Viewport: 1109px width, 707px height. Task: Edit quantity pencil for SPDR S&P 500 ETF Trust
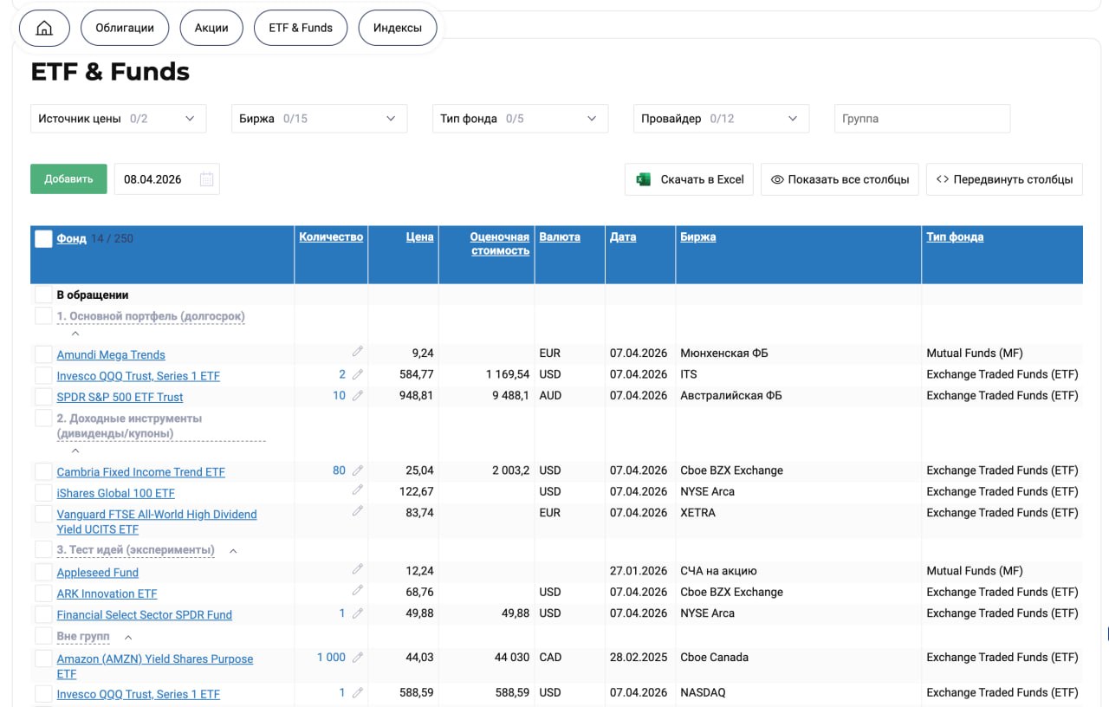[358, 395]
